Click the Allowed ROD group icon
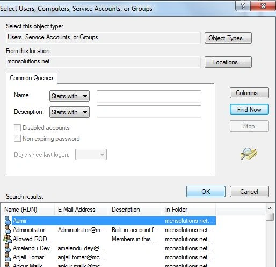 click(x=8, y=239)
